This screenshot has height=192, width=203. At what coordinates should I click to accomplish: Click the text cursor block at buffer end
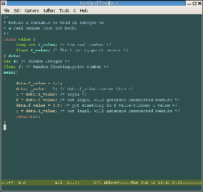coord(5,127)
